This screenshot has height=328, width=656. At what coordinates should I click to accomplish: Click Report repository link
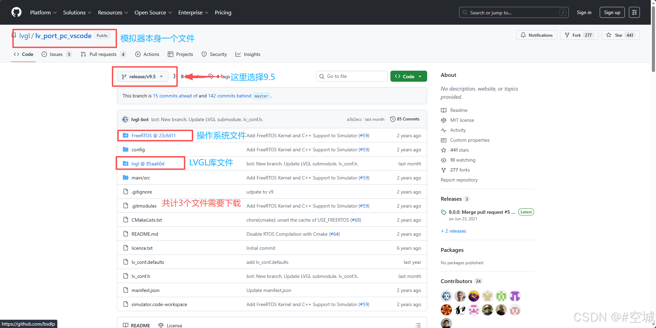coord(459,180)
